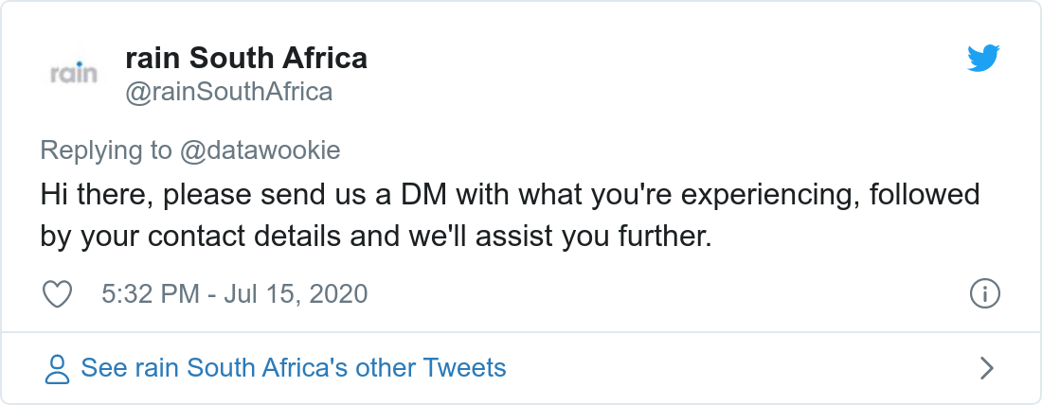
Task: Open the 5:32 PM timestamp
Action: pos(150,294)
